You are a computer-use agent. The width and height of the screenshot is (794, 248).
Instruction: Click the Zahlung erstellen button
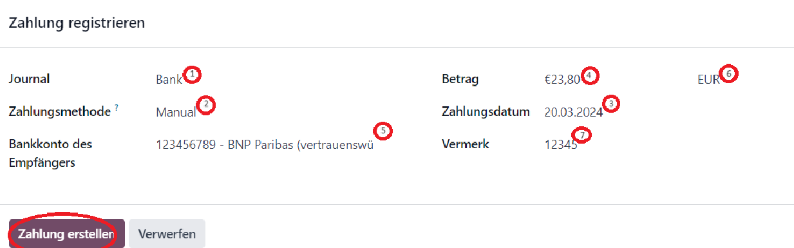66,234
